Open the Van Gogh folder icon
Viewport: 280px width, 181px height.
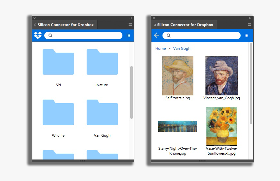[x=102, y=112]
